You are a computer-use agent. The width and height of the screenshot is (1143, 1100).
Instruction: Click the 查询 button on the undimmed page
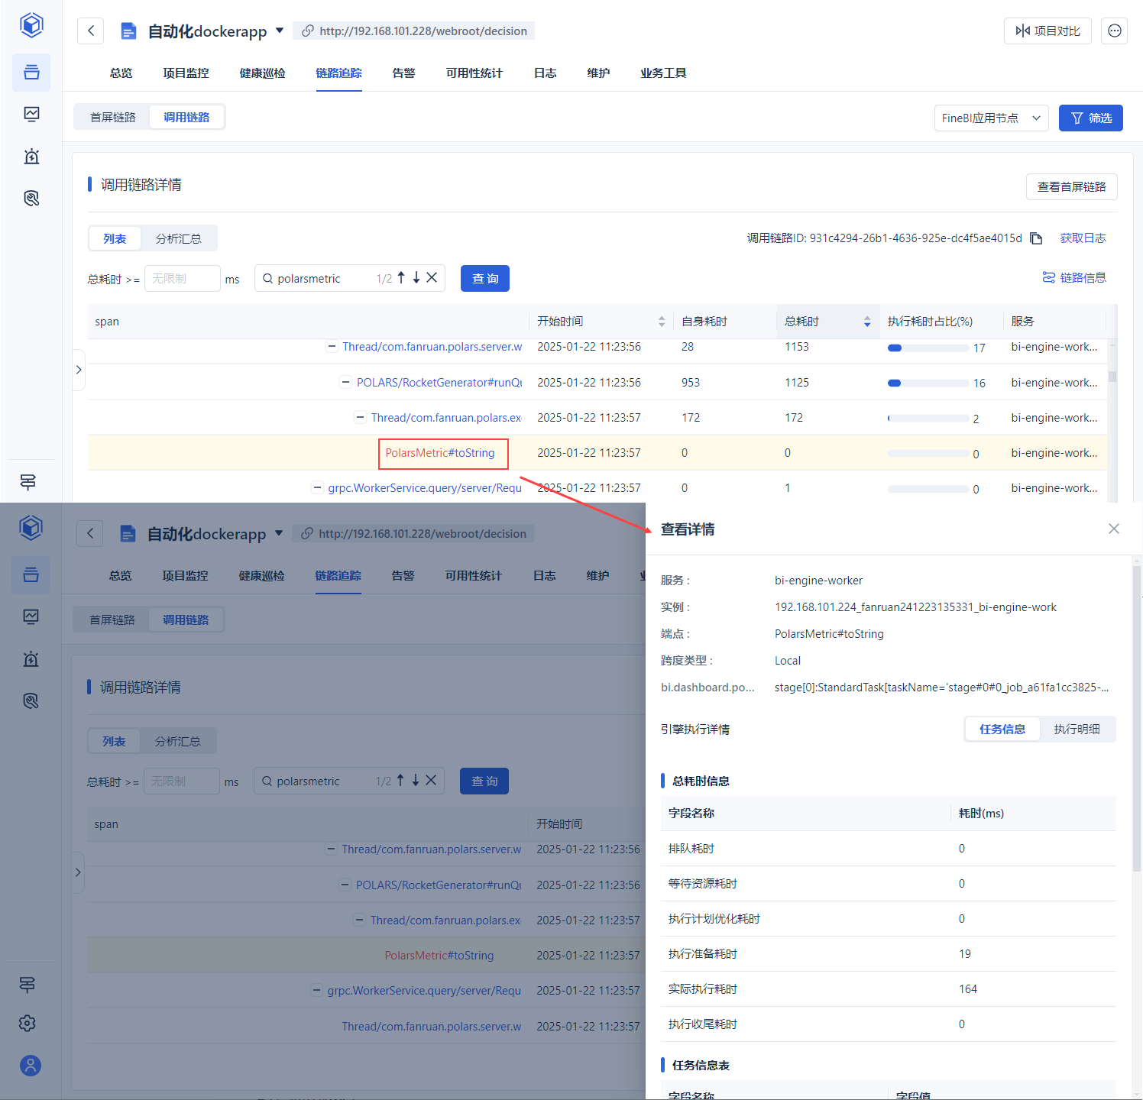(x=485, y=278)
